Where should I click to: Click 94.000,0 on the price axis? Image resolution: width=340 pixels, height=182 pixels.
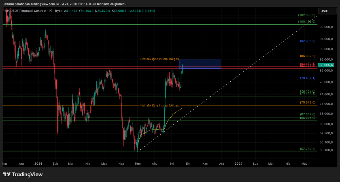[x=326, y=39]
